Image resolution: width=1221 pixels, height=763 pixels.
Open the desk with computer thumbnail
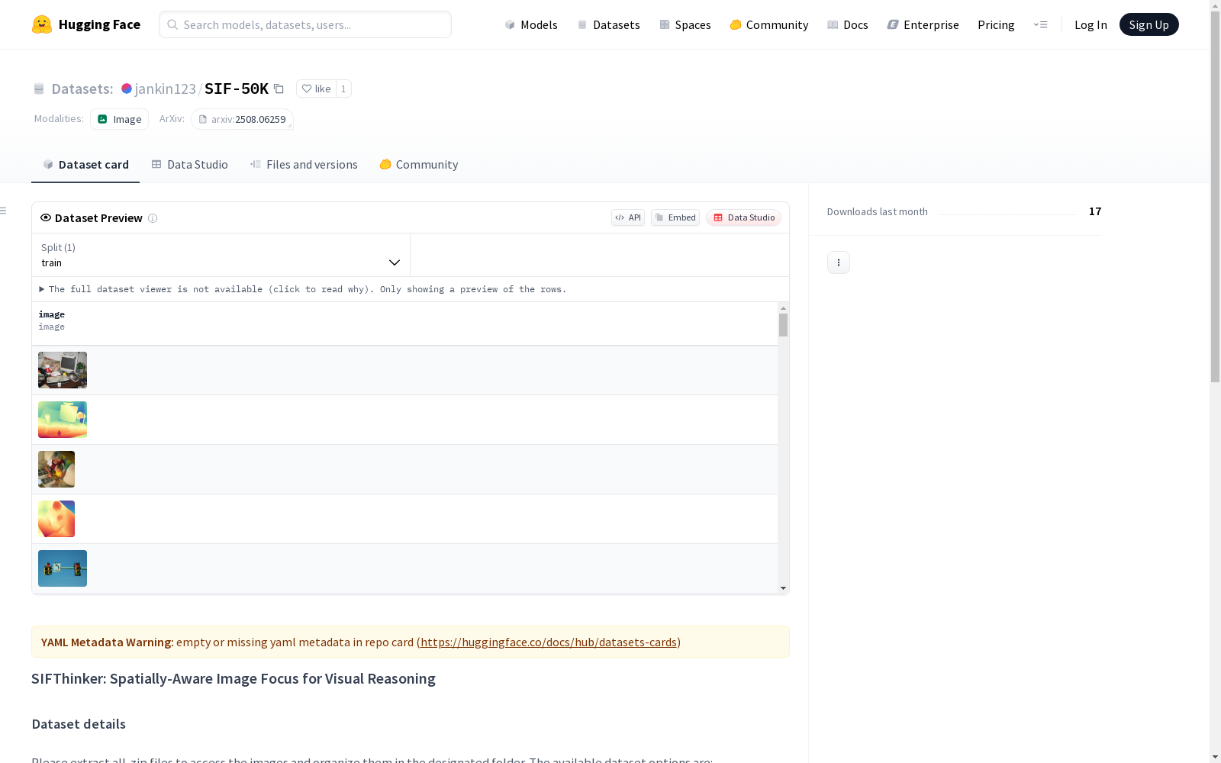point(63,370)
